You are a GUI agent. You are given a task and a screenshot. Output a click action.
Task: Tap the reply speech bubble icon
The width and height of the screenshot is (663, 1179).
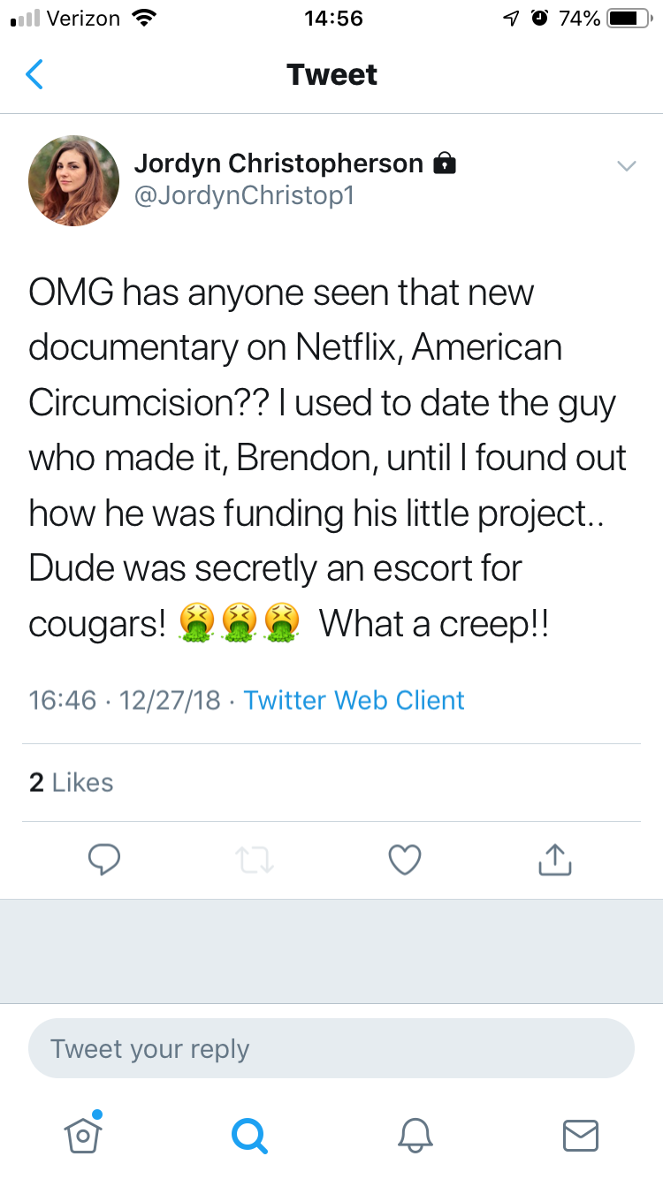(x=104, y=859)
